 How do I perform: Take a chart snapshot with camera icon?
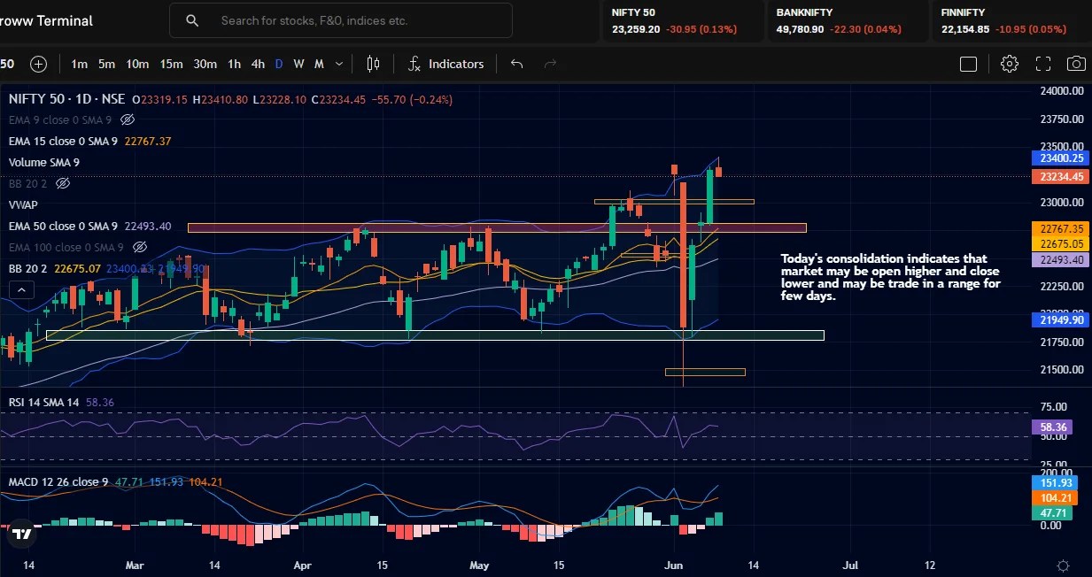1076,64
